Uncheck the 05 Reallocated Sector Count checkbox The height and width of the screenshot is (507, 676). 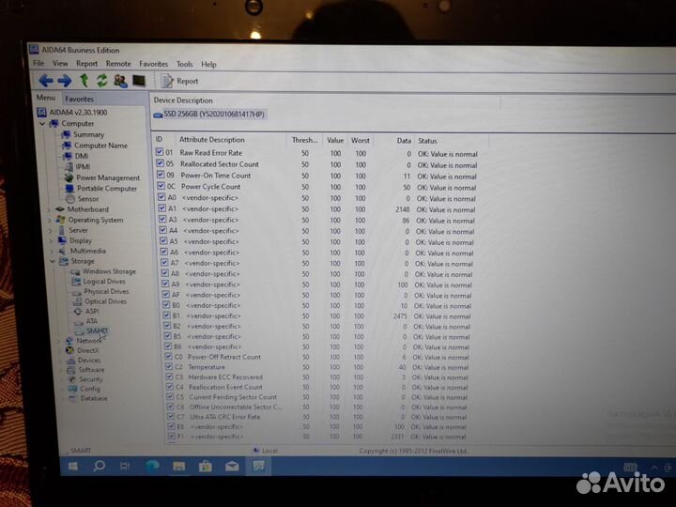(x=160, y=163)
